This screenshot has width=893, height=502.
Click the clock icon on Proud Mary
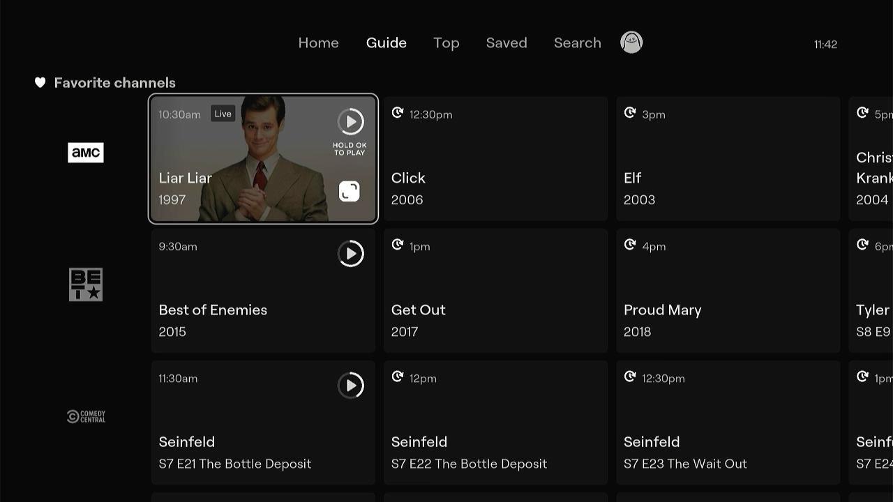pyautogui.click(x=631, y=244)
